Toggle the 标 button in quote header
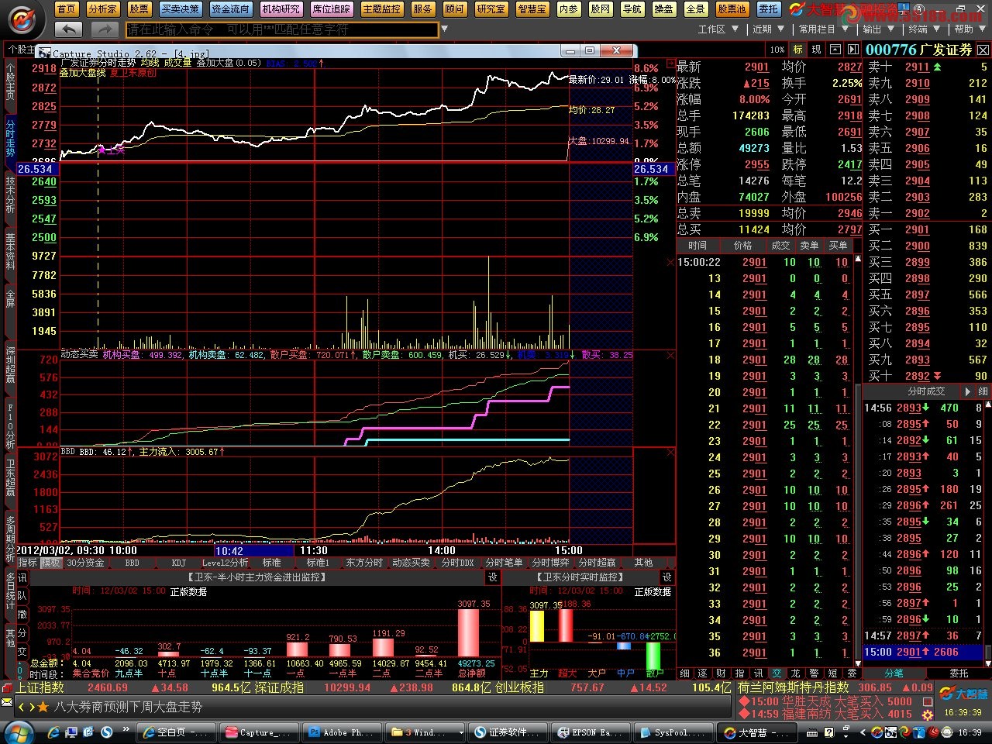Viewport: 992px width, 744px height. [798, 50]
